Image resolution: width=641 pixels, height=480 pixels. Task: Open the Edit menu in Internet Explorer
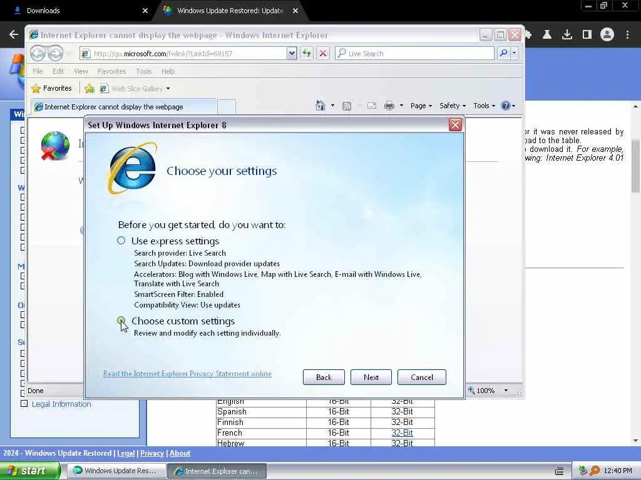click(x=58, y=71)
